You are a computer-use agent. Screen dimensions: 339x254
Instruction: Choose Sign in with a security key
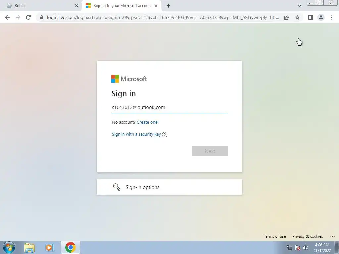point(136,134)
